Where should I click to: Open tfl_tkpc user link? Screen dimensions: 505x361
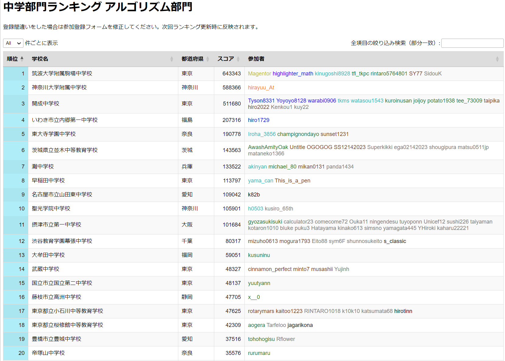click(x=360, y=74)
